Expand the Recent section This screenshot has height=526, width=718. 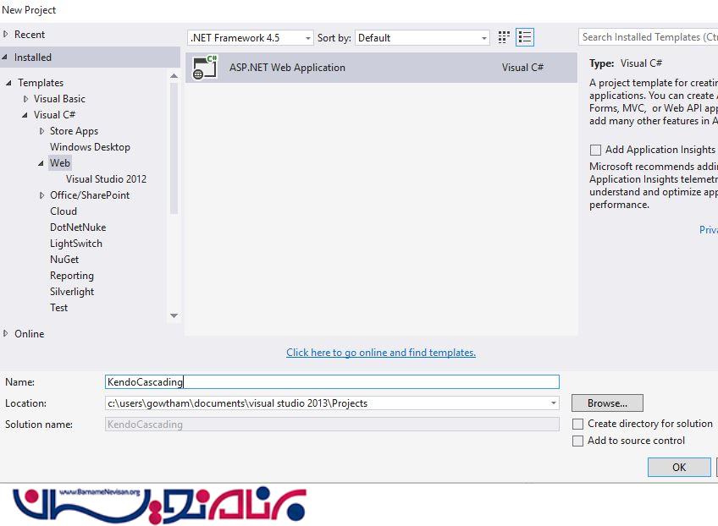pos(5,35)
